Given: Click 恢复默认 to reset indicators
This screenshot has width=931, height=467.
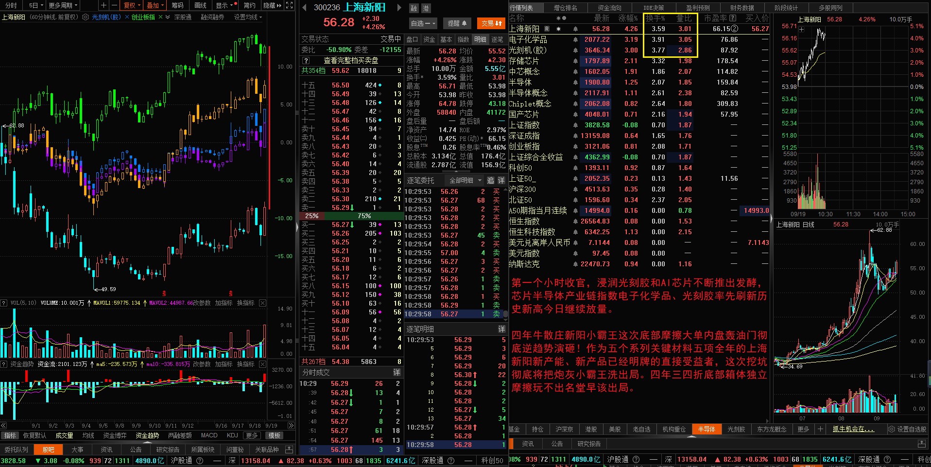Looking at the screenshot, I should pos(34,435).
